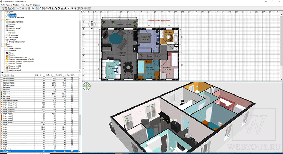Select Электрообогреватель catalog item

[x=17, y=42]
